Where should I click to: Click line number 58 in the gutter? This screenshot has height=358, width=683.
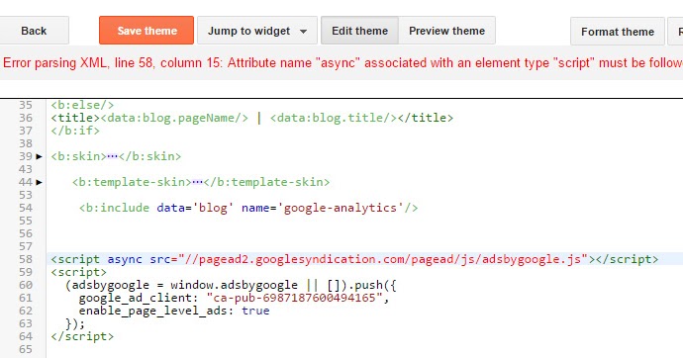click(26, 259)
